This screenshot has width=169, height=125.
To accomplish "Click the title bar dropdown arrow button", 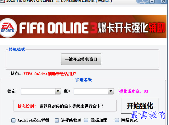I will coord(152,2).
